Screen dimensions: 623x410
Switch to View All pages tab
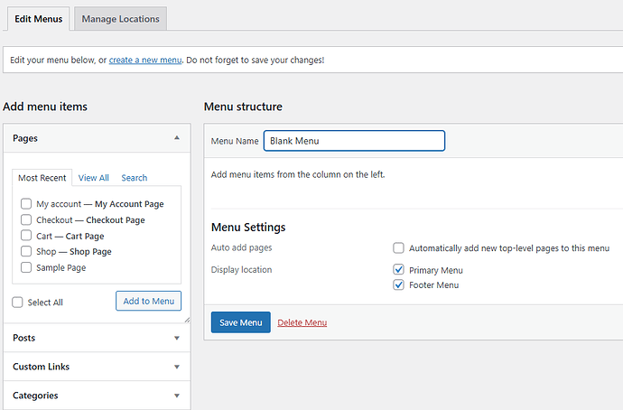coord(93,178)
